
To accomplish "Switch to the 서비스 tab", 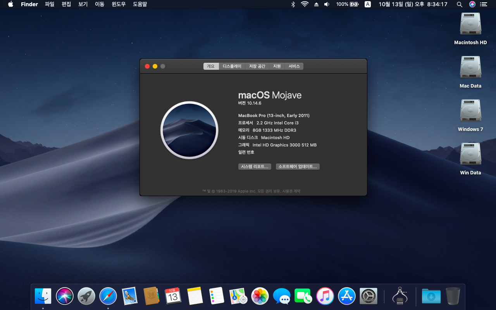I will [x=294, y=66].
